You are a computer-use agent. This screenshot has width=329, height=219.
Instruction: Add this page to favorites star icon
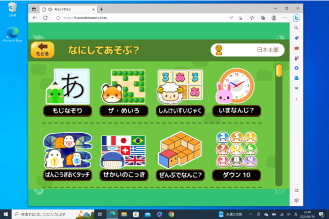240,18
